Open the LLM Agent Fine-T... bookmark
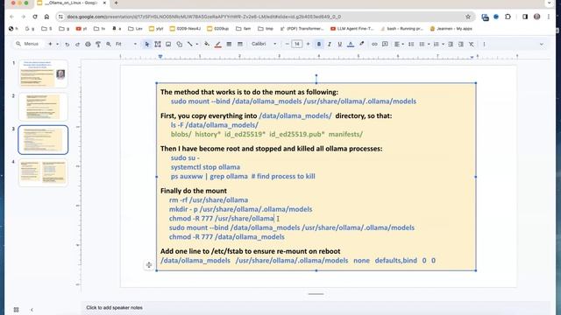The image size is (561, 315). pos(352,29)
